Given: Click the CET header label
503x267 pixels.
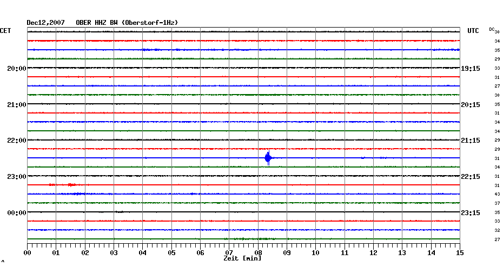Looking at the screenshot, I should tap(5, 31).
